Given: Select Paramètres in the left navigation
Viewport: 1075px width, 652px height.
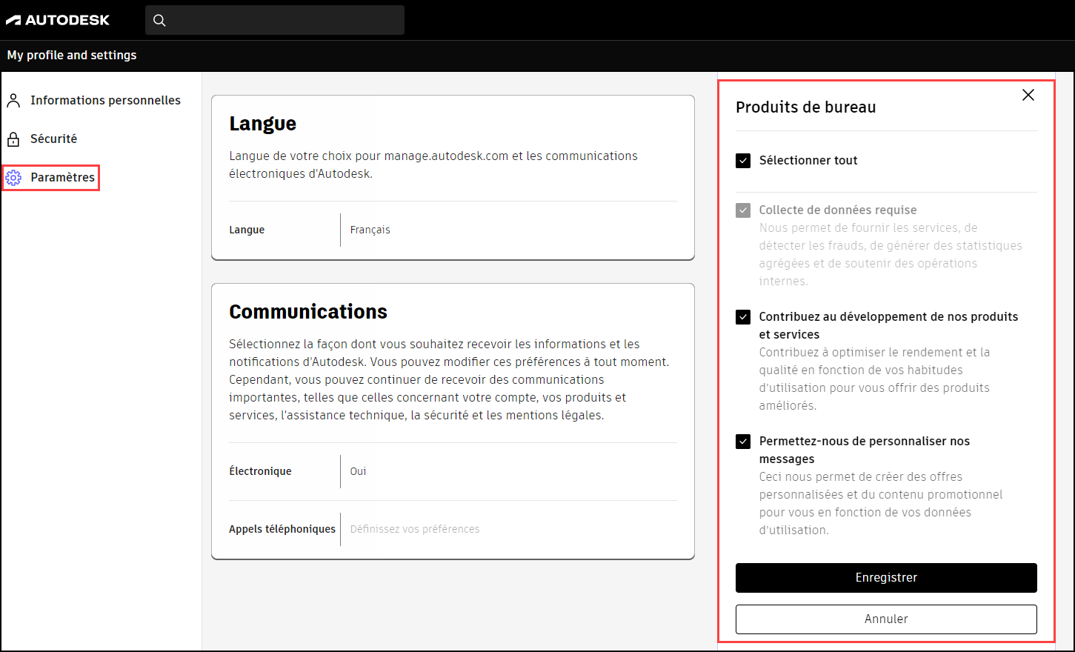Looking at the screenshot, I should (x=63, y=177).
